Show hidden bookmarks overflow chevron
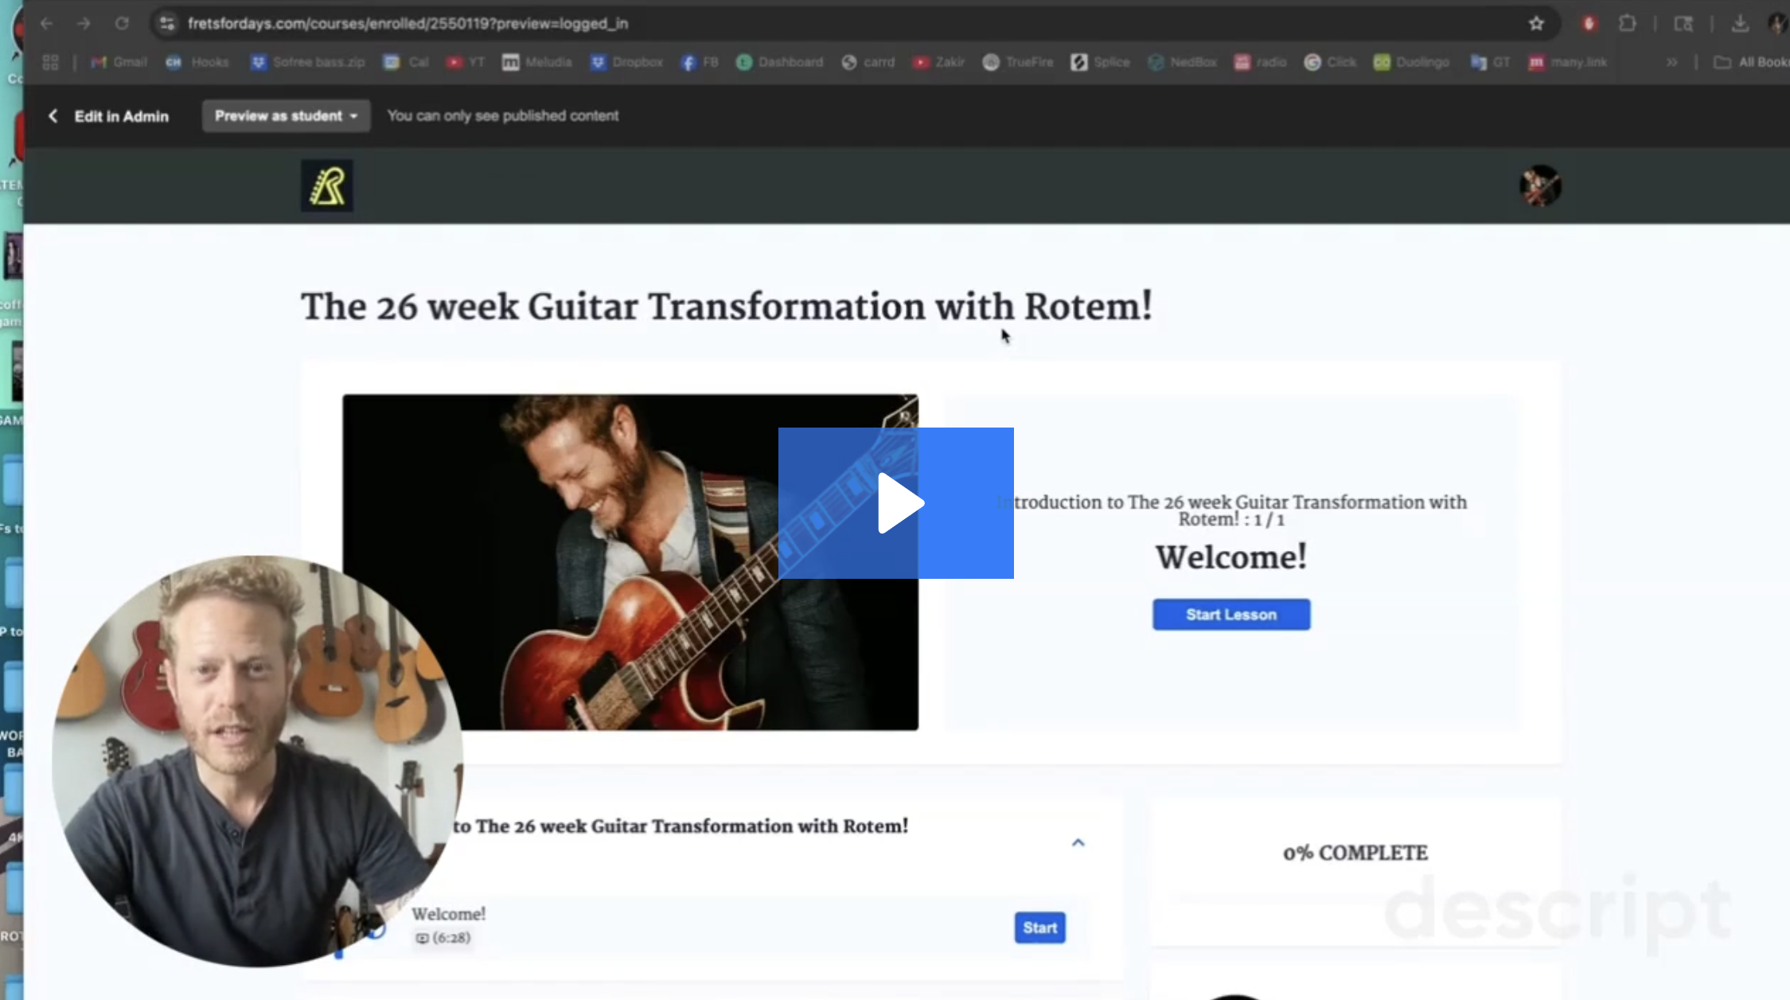The image size is (1790, 1000). (x=1671, y=62)
